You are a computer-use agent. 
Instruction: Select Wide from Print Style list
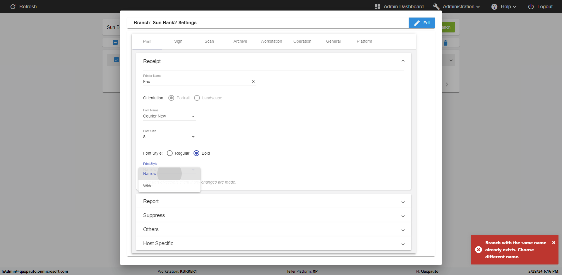tap(148, 186)
